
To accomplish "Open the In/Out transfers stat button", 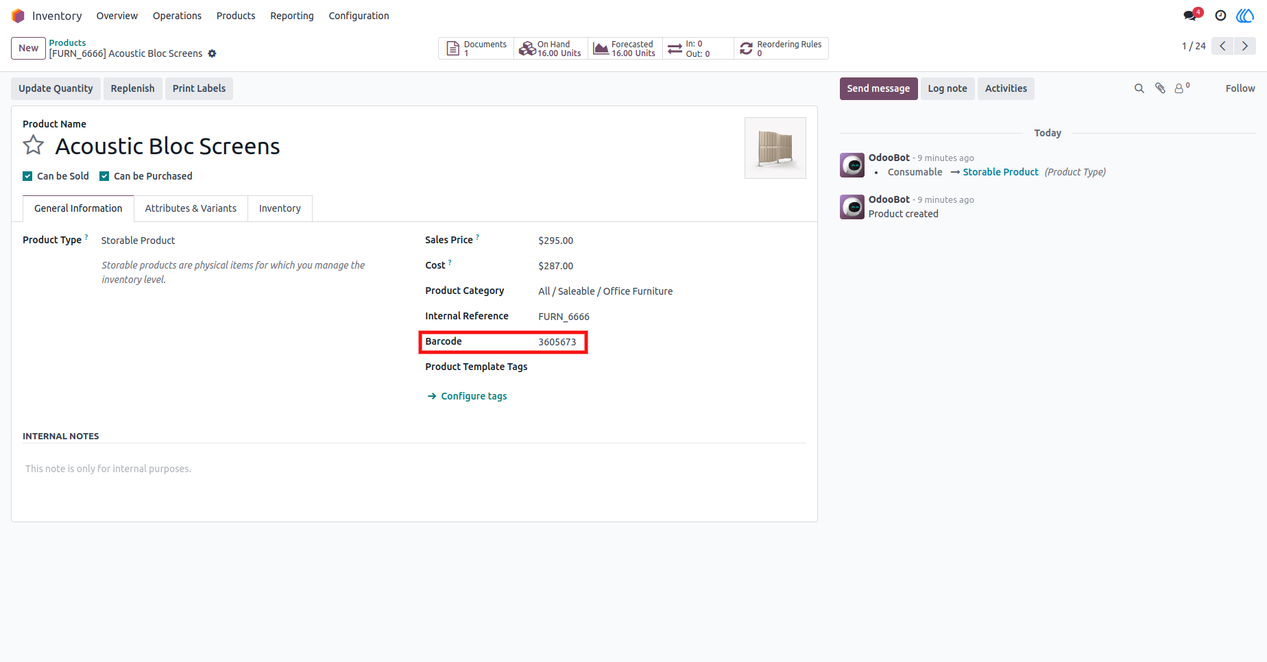I will (698, 49).
